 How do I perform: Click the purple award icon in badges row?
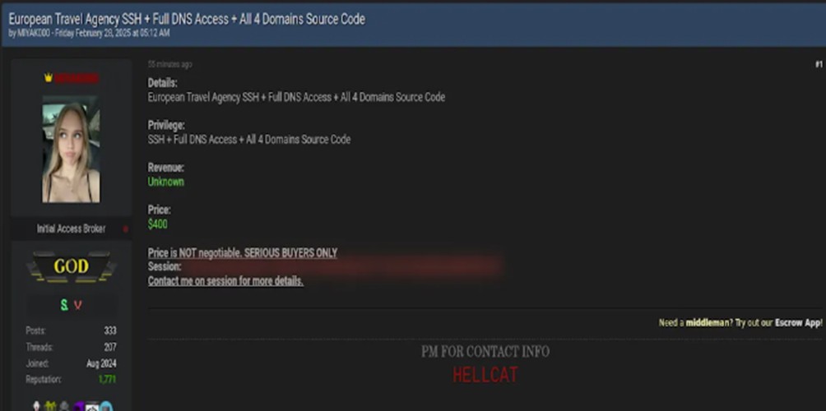click(78, 406)
